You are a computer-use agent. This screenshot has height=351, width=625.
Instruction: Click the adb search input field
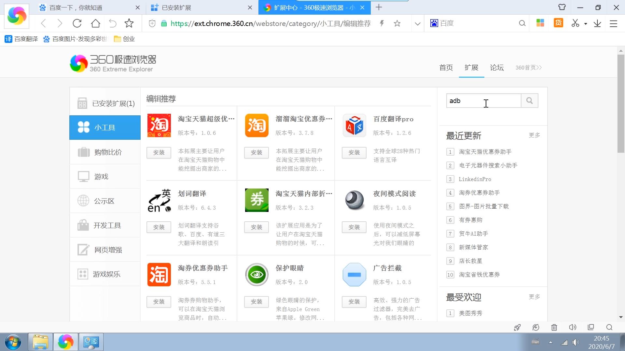483,101
